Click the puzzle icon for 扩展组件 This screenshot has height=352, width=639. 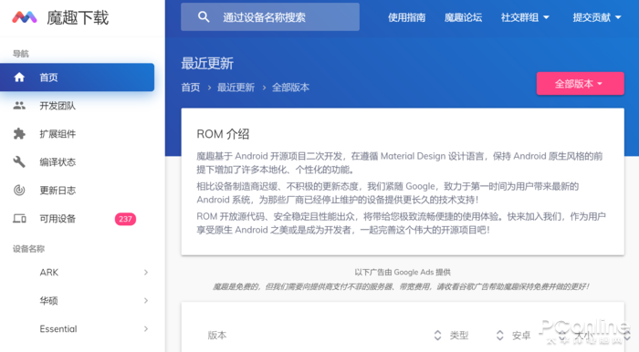(19, 134)
